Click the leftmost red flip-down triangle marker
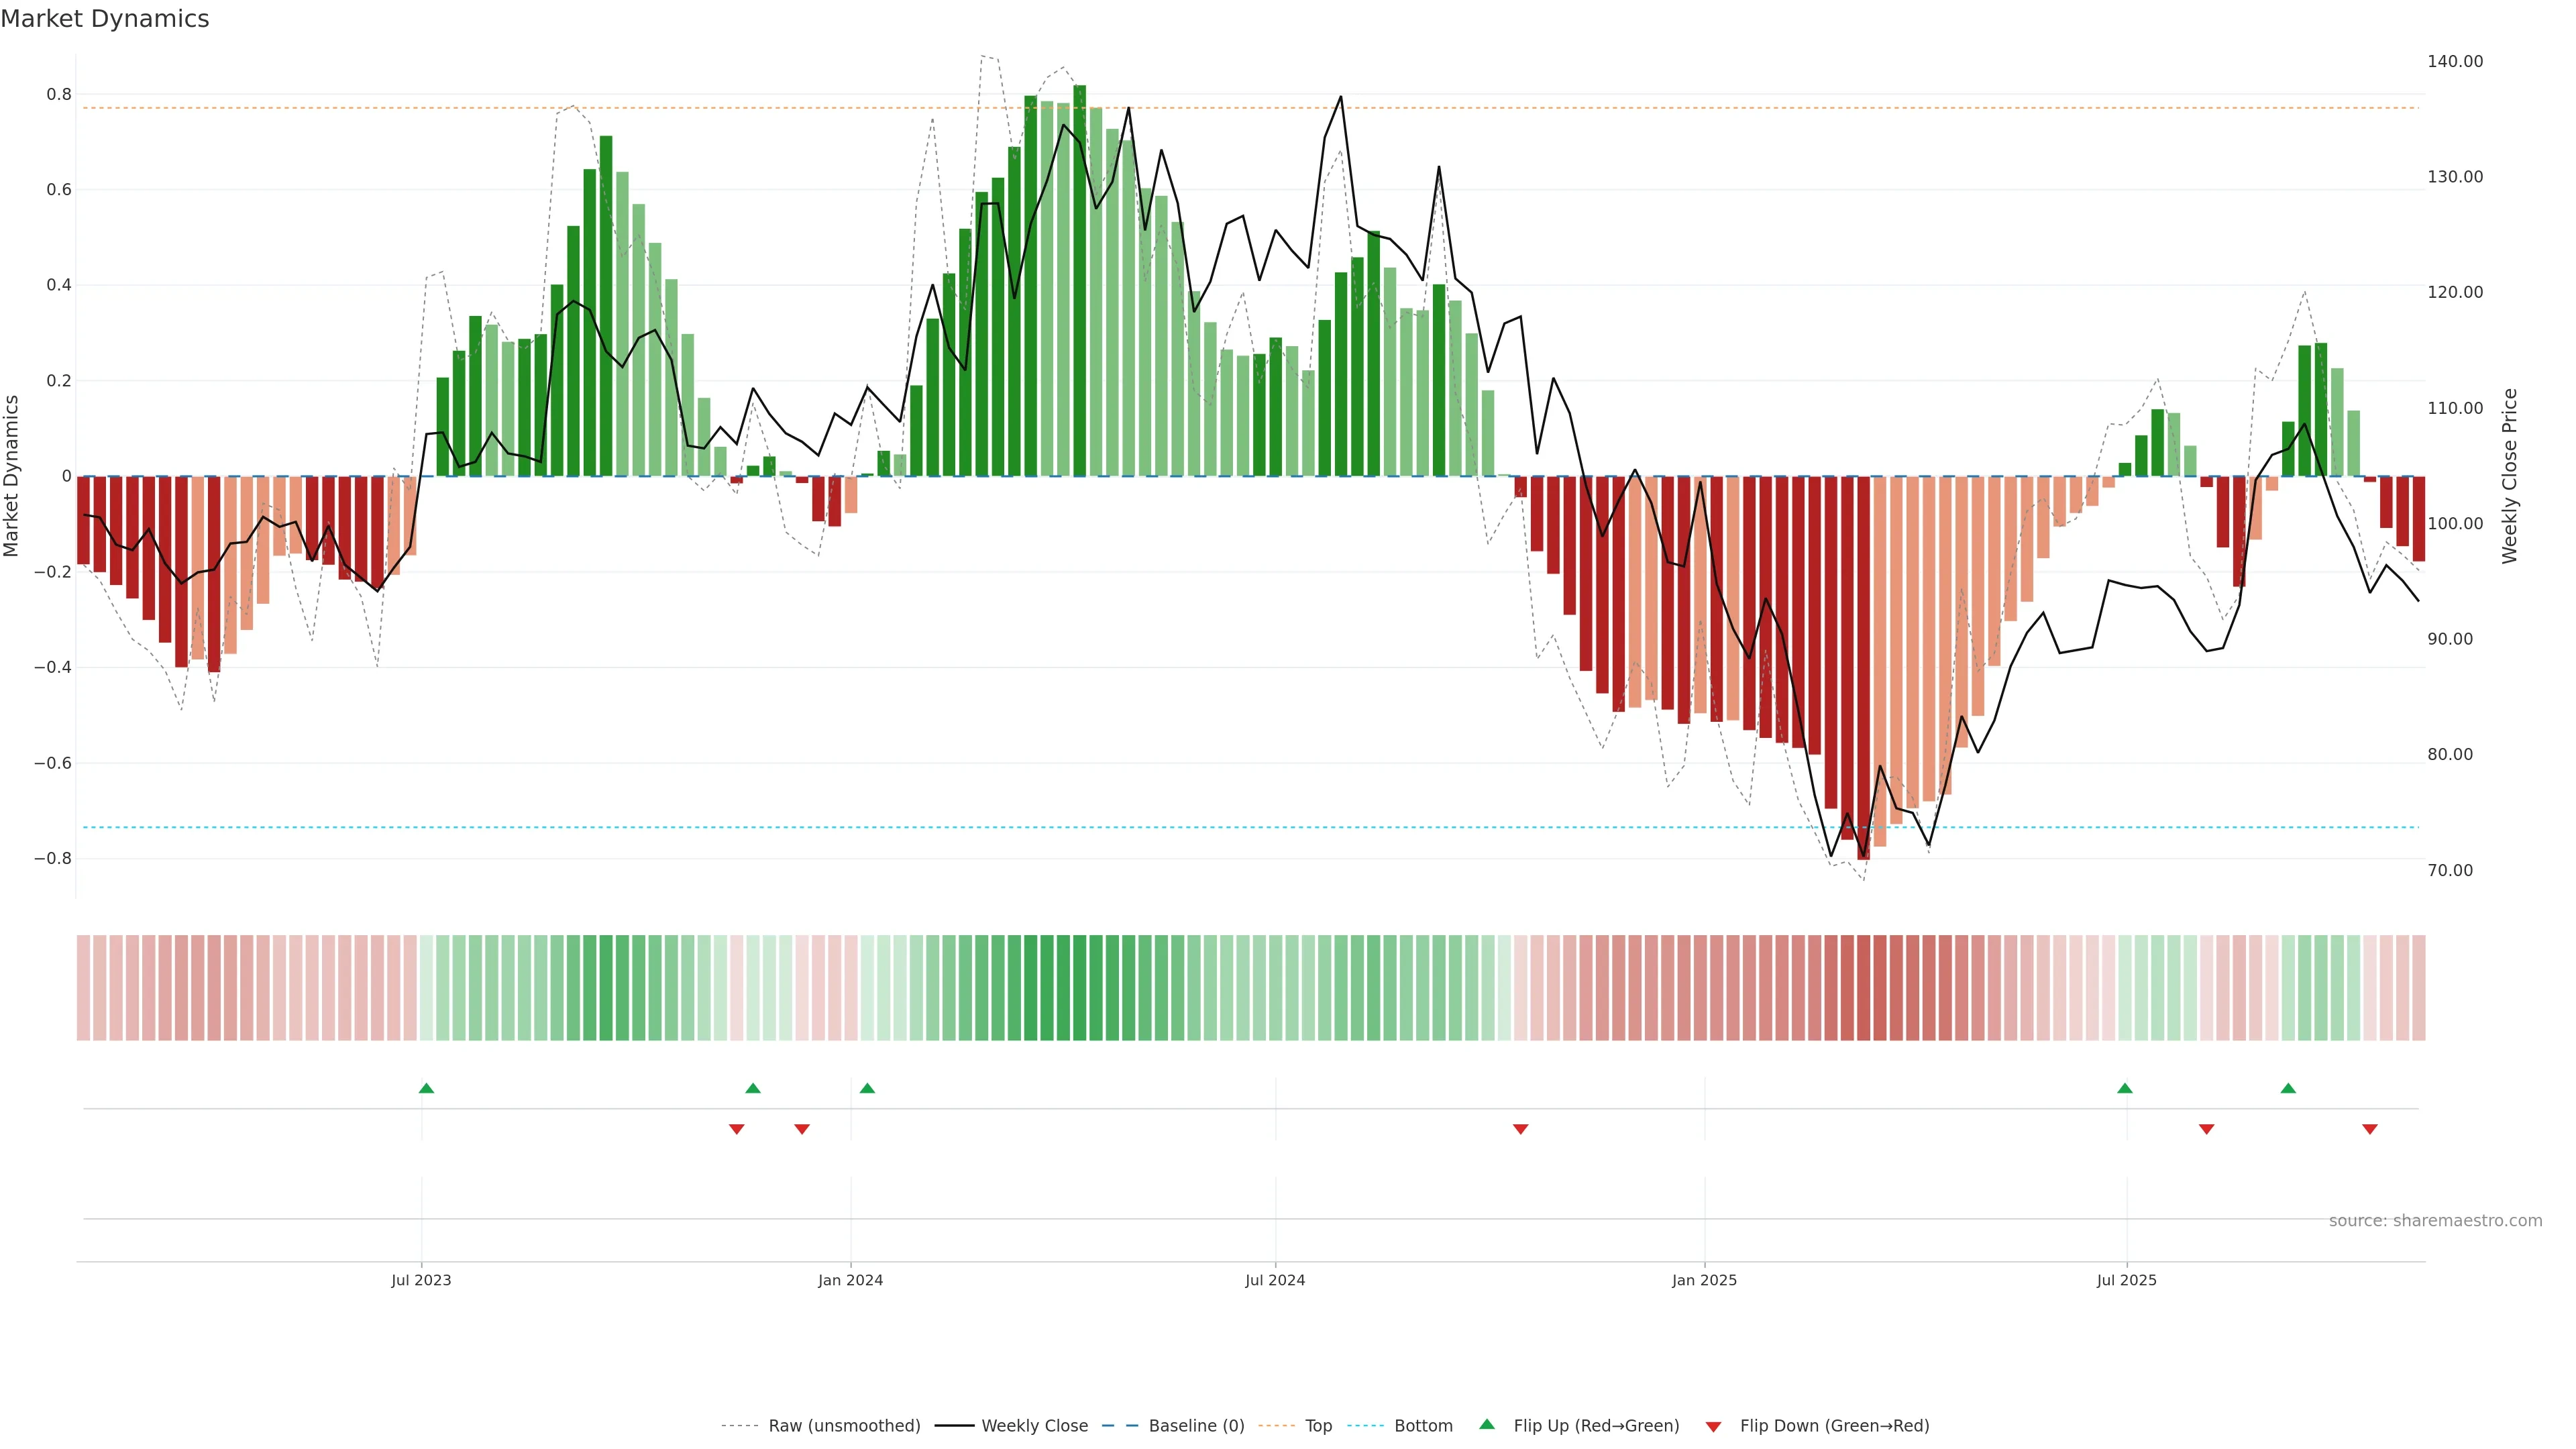Viewport: 2576px width, 1449px height. pos(737,1129)
